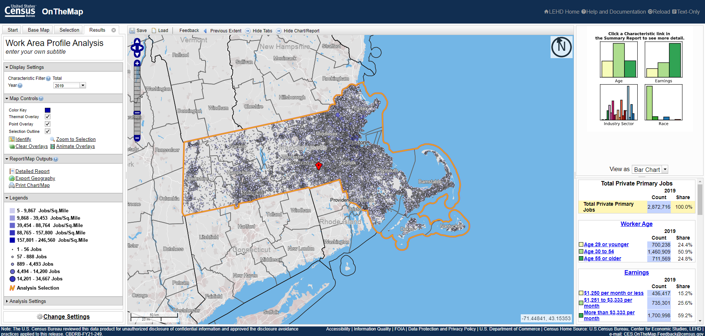
Task: Open Help and Documentation link
Action: pyautogui.click(x=613, y=12)
